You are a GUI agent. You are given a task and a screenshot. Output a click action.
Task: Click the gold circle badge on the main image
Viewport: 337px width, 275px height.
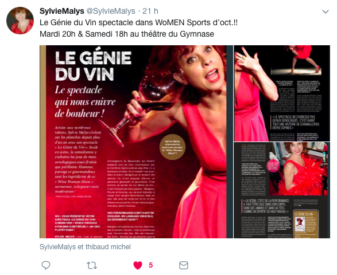tap(172, 147)
